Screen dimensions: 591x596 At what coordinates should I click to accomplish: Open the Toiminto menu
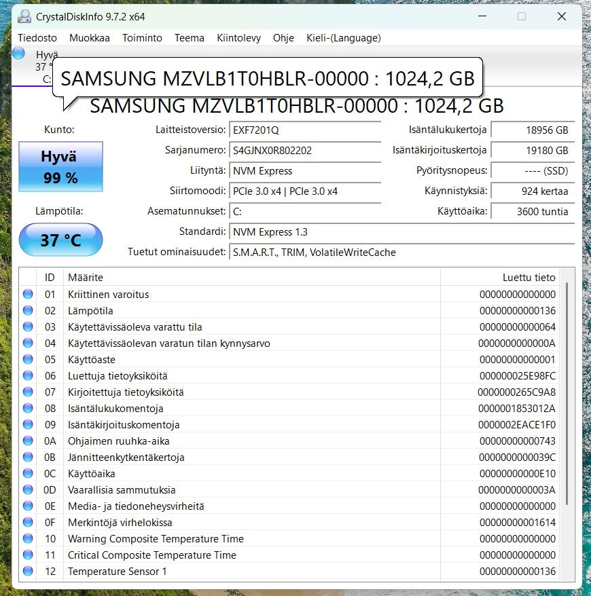(x=142, y=38)
